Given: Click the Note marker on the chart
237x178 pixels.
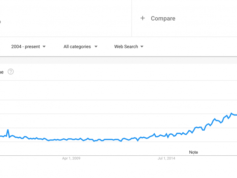Looking at the screenshot, I should 193,152.
